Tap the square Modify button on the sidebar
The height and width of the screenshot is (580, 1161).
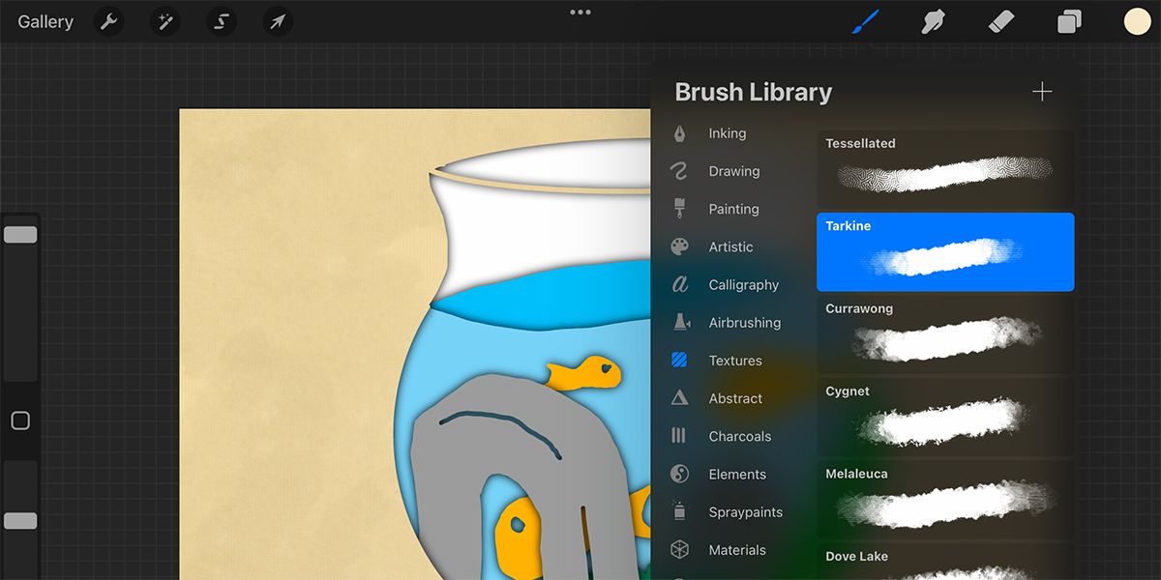click(x=20, y=420)
